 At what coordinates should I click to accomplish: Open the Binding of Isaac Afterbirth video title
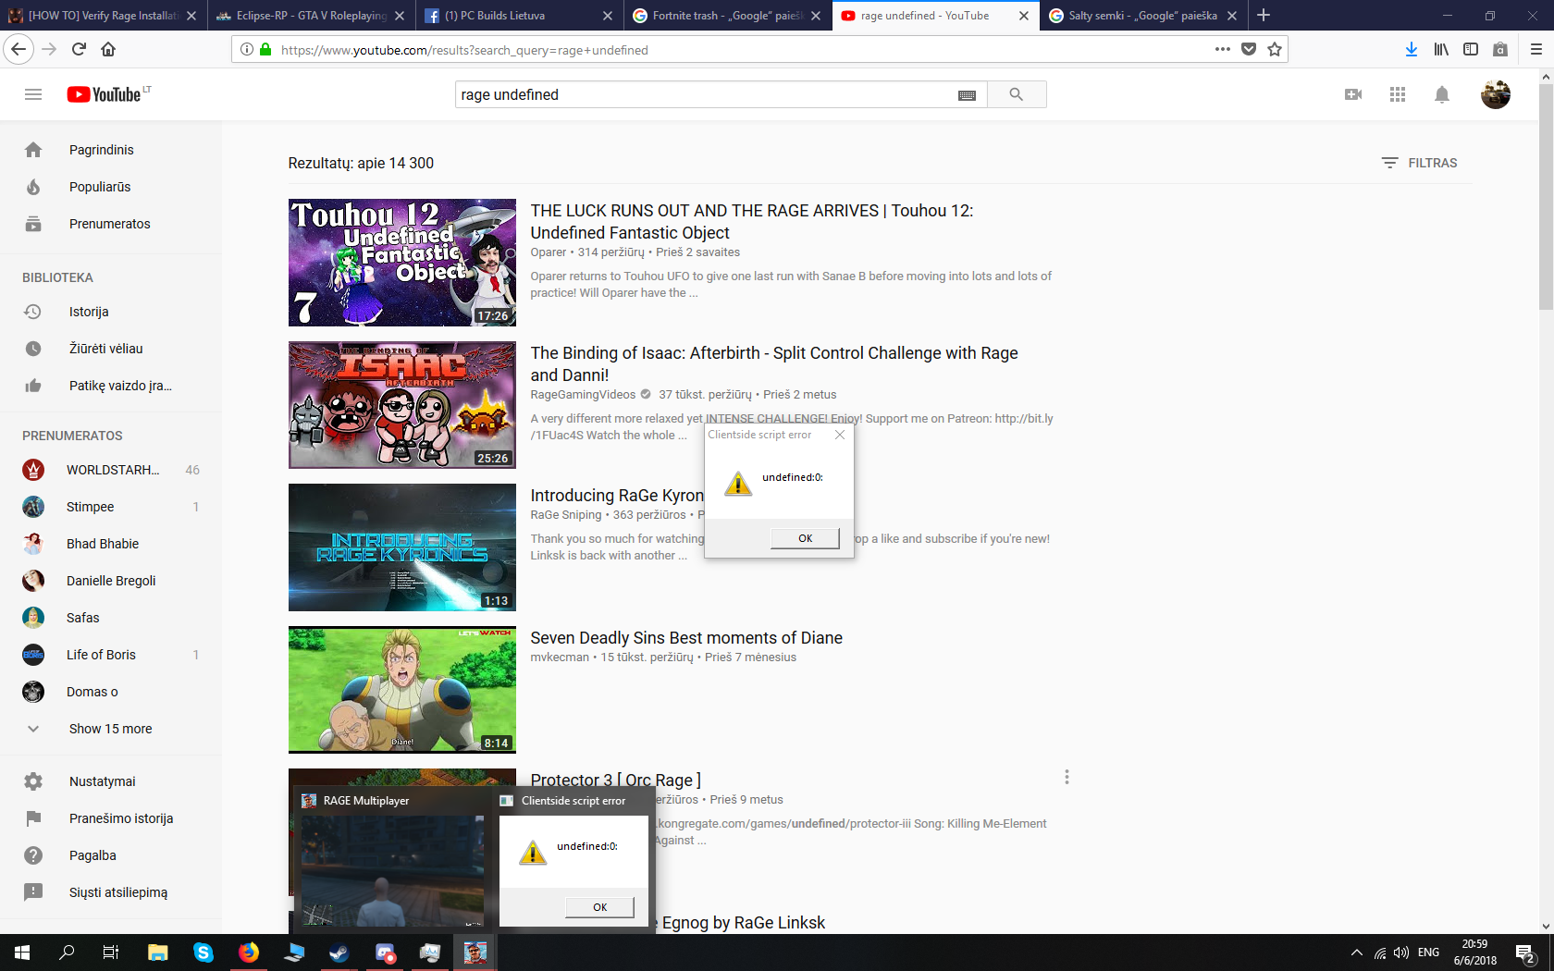774,364
